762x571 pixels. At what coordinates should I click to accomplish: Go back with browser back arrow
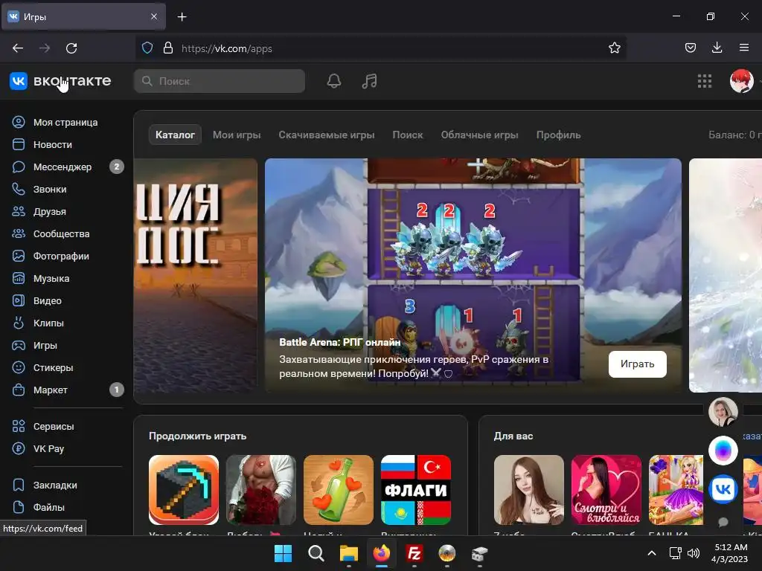click(x=18, y=48)
